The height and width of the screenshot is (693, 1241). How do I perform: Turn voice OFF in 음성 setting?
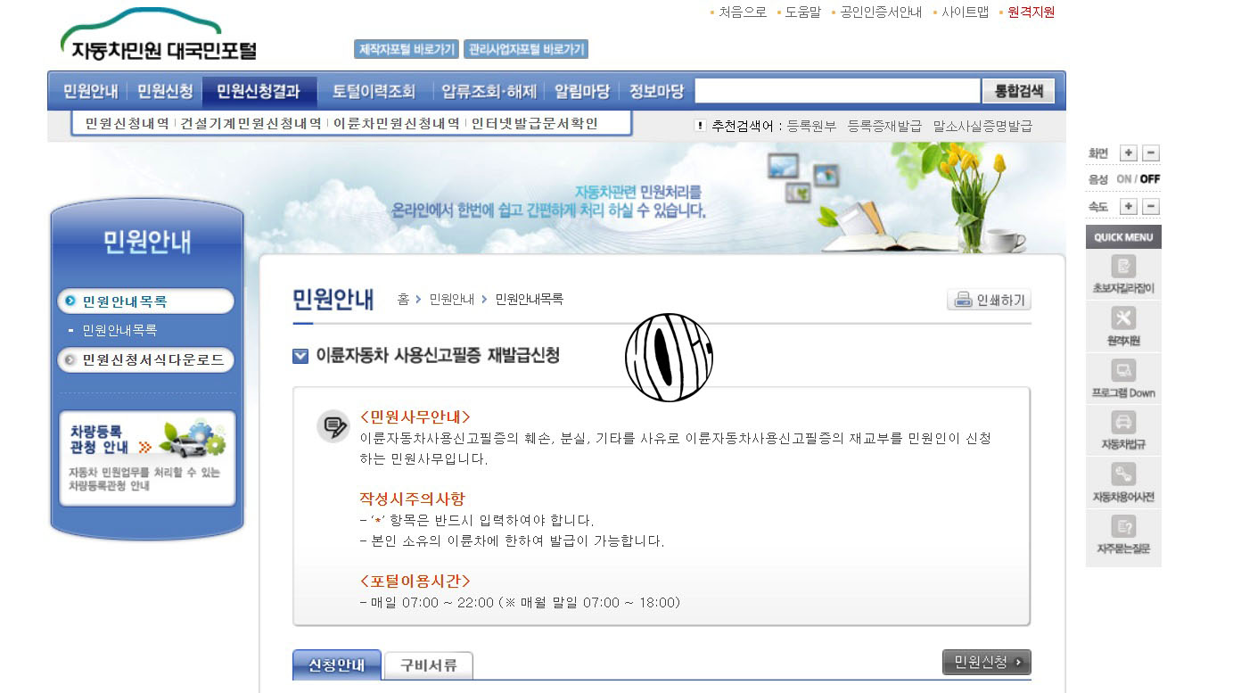click(x=1150, y=179)
